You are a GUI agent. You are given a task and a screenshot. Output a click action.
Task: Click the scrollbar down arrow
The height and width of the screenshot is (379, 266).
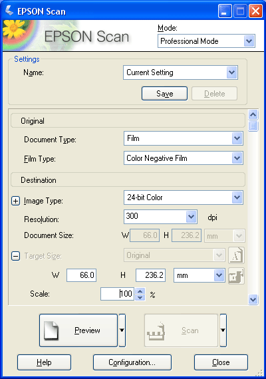coord(253,300)
